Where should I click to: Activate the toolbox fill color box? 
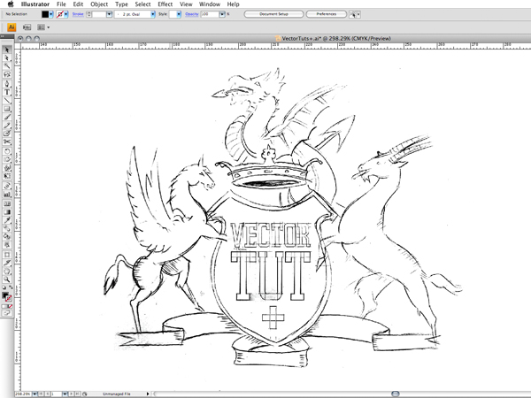pyautogui.click(x=5, y=295)
